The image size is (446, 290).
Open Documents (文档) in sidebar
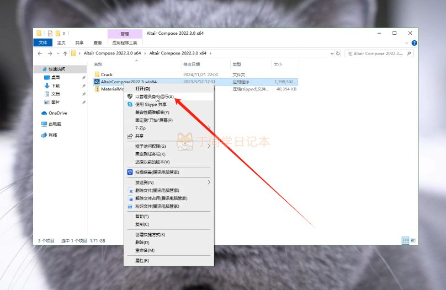[x=55, y=94]
